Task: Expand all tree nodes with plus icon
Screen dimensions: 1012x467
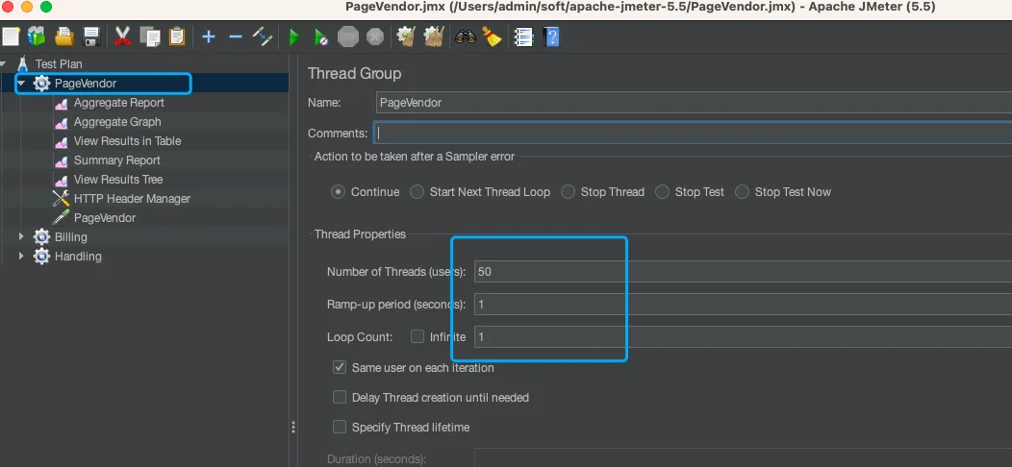Action: 208,37
